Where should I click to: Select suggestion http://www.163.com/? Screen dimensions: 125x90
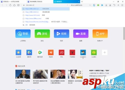click(x=46, y=15)
